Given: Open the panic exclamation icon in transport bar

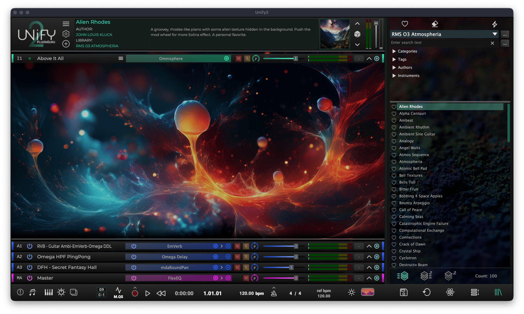Looking at the screenshot, I should (x=20, y=292).
